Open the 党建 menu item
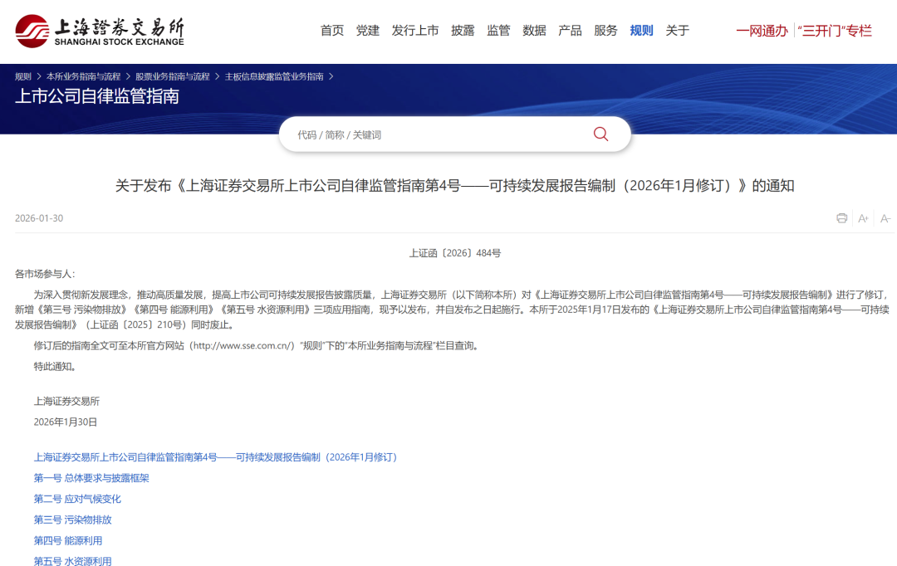Viewport: 897px width, 566px height. [367, 30]
